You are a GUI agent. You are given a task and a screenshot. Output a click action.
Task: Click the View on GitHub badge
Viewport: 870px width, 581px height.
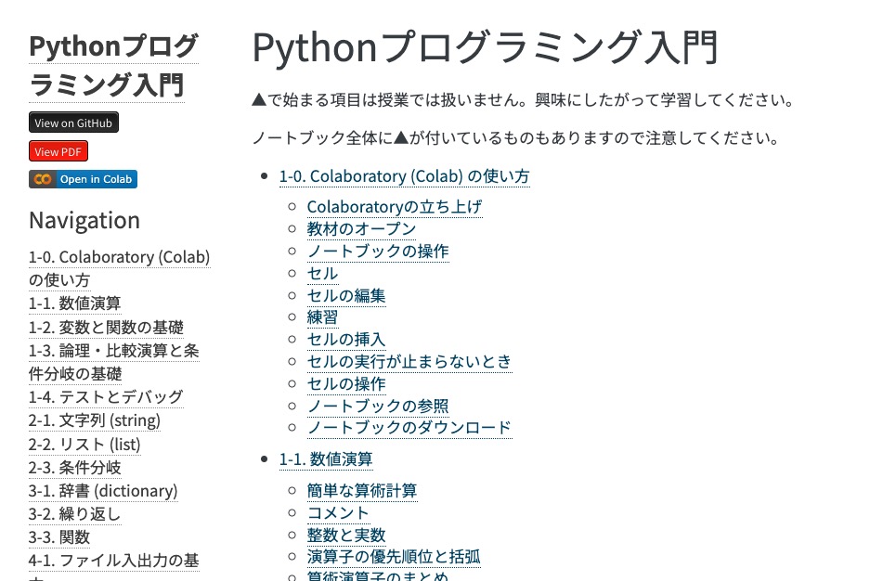pos(72,122)
